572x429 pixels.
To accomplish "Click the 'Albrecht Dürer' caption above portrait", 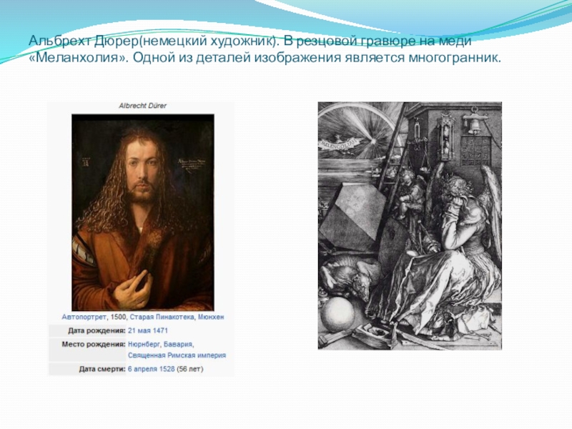I will [142, 106].
